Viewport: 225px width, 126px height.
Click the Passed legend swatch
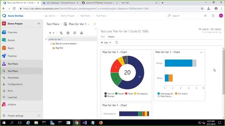point(116,93)
